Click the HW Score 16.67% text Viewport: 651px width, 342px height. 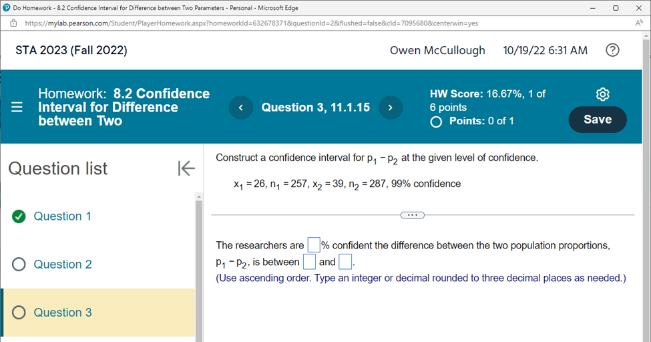coord(487,101)
